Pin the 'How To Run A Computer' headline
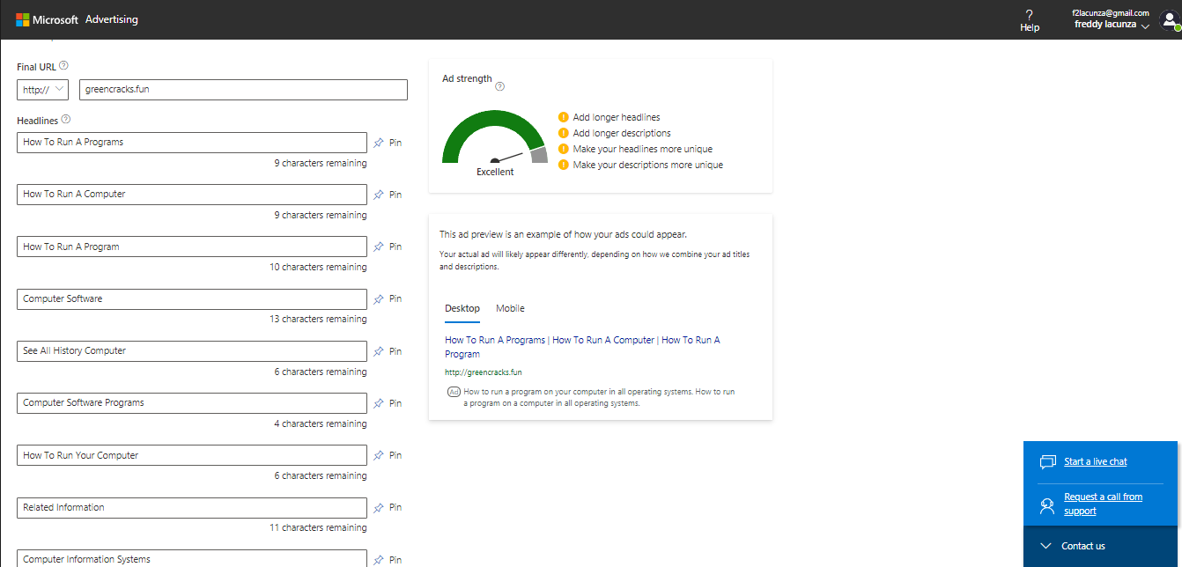This screenshot has width=1182, height=567. [388, 195]
